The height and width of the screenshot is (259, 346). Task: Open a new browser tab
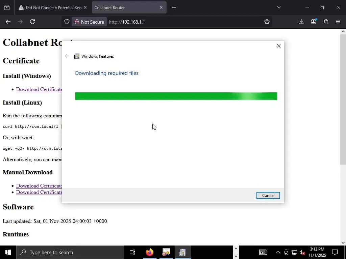[x=174, y=8]
